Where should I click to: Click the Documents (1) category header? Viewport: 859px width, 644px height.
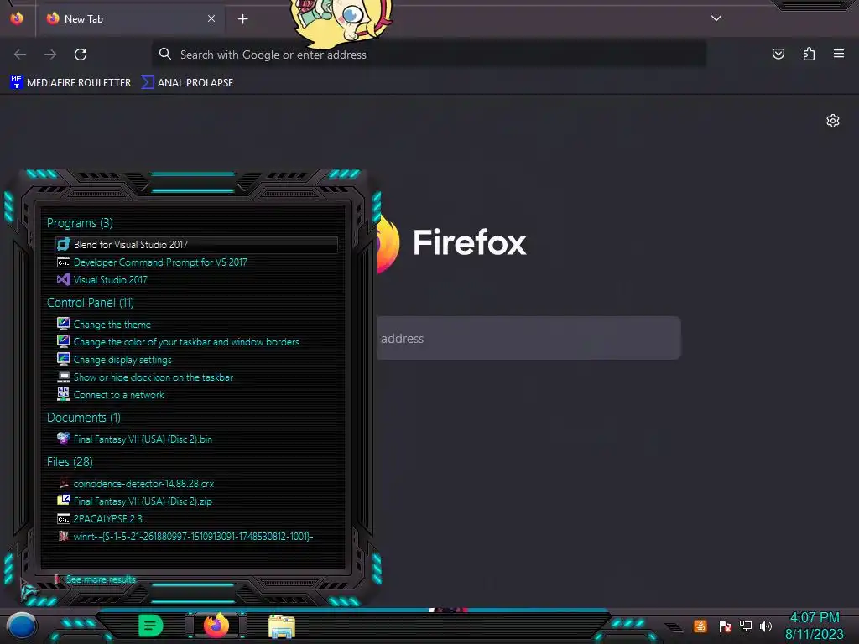click(x=83, y=418)
